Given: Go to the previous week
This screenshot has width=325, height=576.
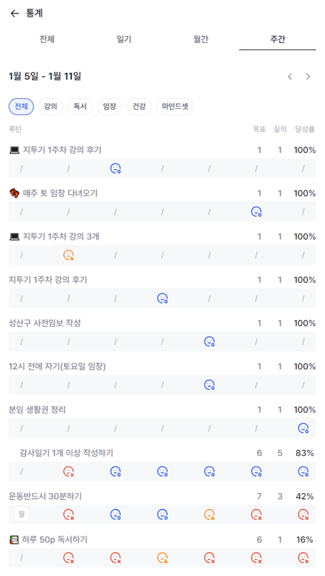Looking at the screenshot, I should click(x=290, y=77).
